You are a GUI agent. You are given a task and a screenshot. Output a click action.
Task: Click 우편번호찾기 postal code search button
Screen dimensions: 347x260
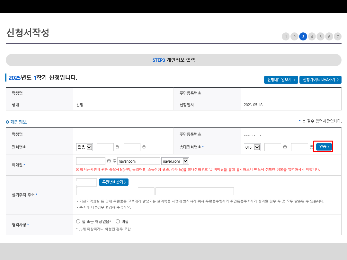[114, 182]
